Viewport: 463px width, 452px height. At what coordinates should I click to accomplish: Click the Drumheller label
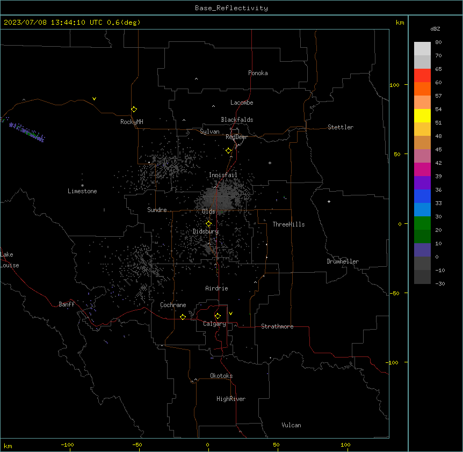[x=343, y=261]
